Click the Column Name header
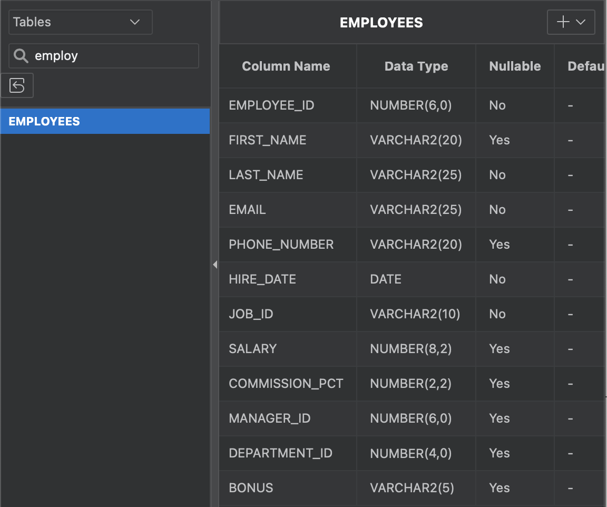 (x=286, y=66)
